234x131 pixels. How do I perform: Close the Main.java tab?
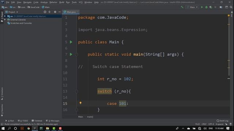point(78,12)
